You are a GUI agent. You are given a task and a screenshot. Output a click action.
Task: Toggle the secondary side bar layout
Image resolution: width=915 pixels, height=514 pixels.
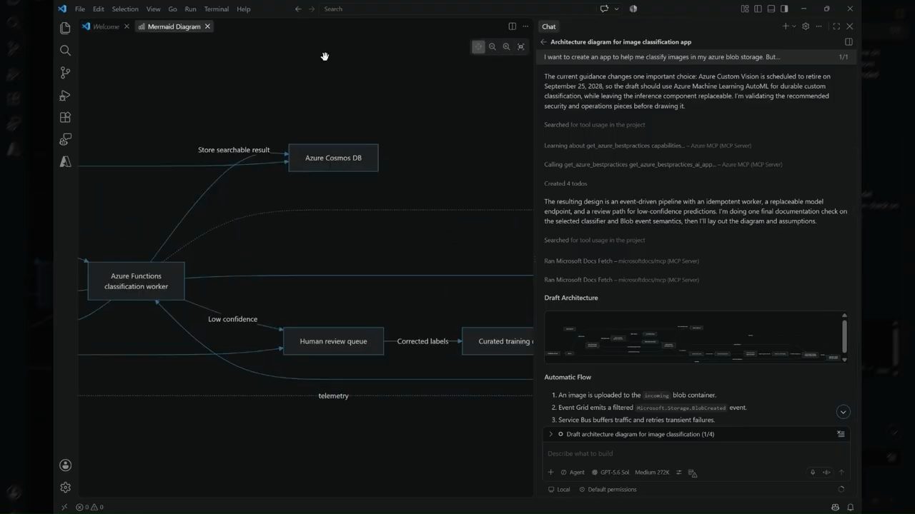pos(784,9)
